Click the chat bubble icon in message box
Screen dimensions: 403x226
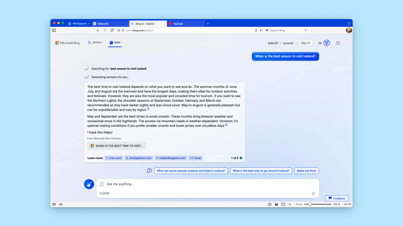tap(102, 184)
